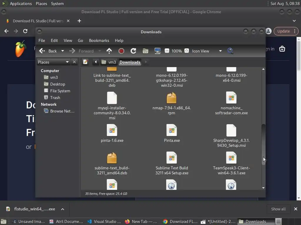Open the Bookmarks menu
This screenshot has height=225, width=301.
click(x=99, y=40)
